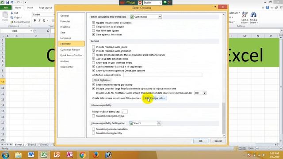The width and height of the screenshot is (283, 159).
Task: Select the Advanced options category
Action: [71, 44]
